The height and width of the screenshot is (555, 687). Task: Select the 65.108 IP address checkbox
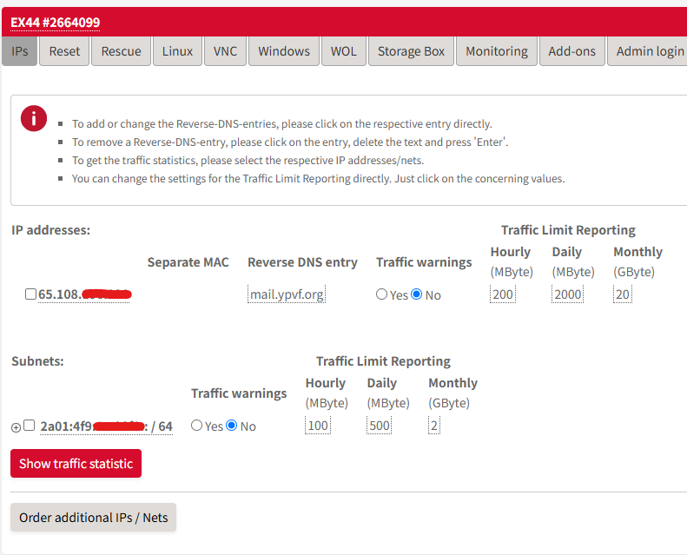tap(30, 294)
